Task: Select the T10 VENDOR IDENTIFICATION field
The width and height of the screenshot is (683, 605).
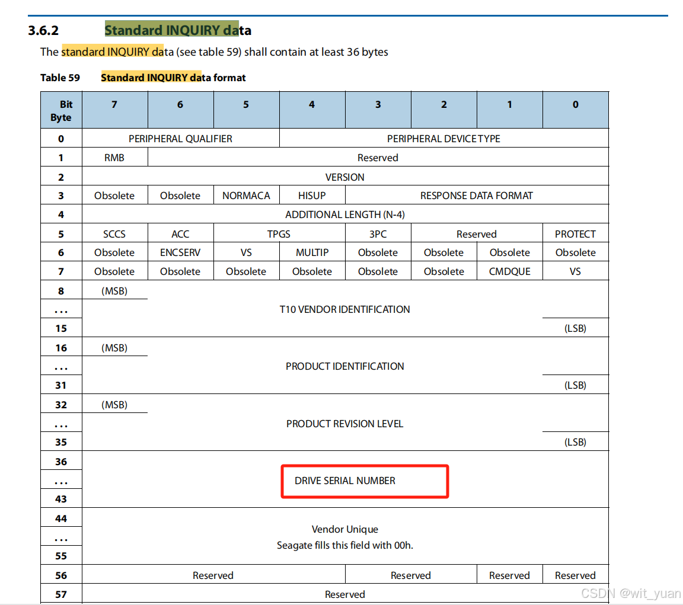Action: point(345,309)
